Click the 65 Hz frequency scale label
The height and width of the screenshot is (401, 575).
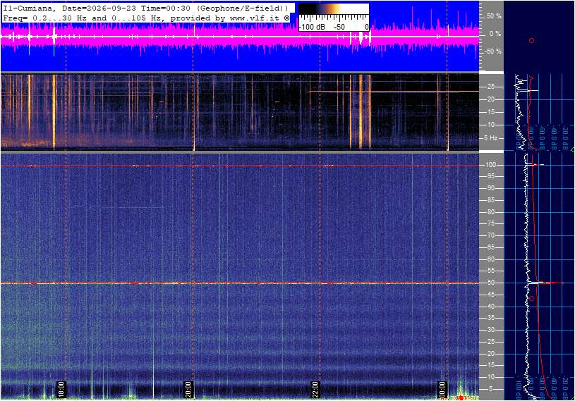(x=490, y=247)
